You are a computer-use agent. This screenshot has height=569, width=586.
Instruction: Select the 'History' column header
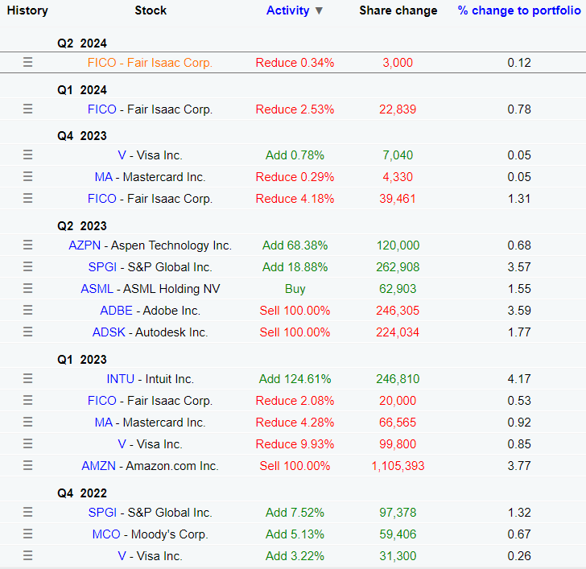click(x=27, y=10)
